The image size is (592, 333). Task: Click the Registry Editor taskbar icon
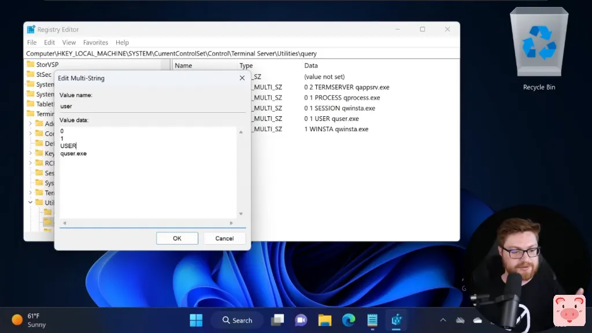pyautogui.click(x=397, y=320)
